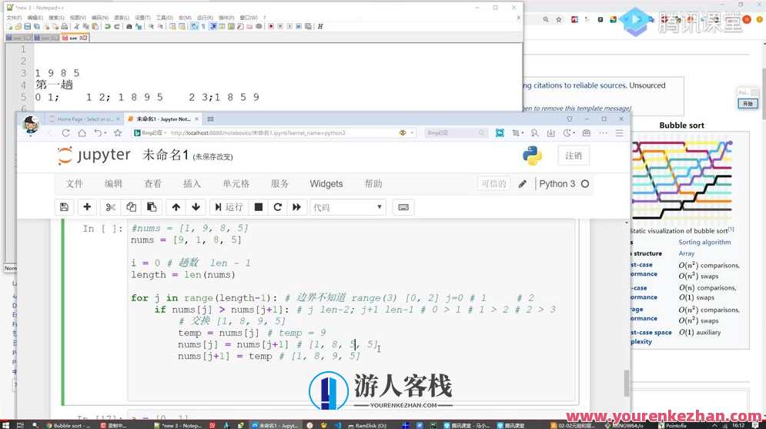Click the 'length = len(nums)' code line
This screenshot has width=766, height=429.
tap(182, 275)
